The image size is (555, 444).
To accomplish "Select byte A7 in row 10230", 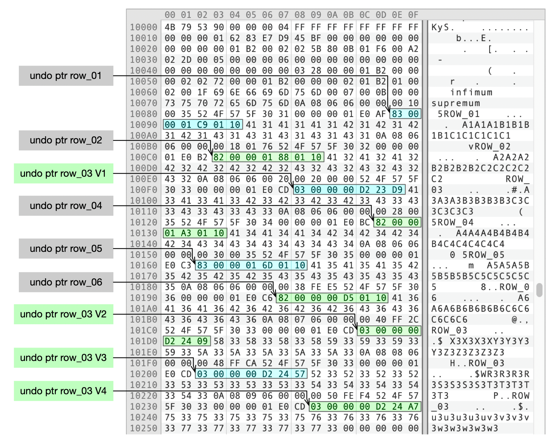I will 413,407.
